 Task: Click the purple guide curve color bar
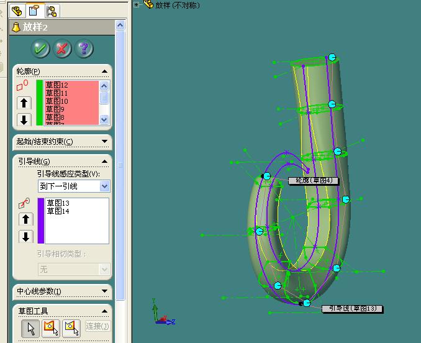point(41,221)
